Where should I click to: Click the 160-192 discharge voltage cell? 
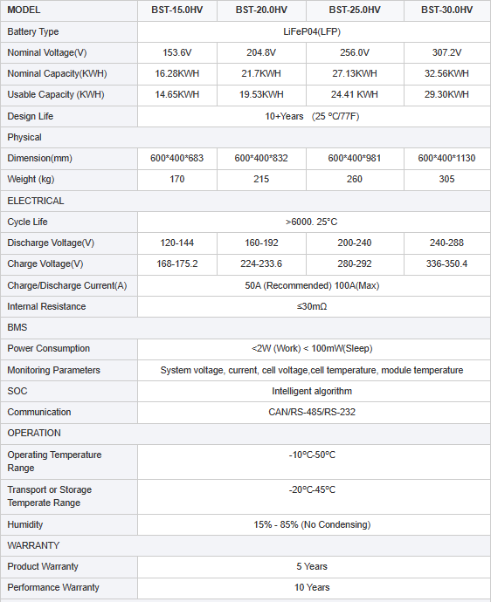(x=261, y=243)
